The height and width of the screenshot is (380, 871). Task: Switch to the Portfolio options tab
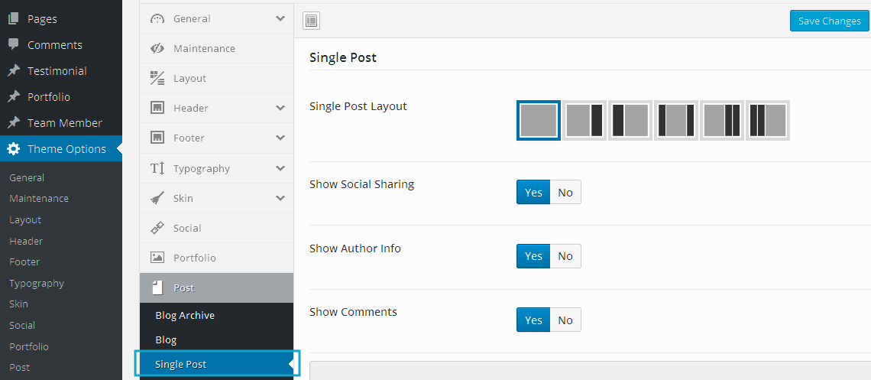[194, 258]
